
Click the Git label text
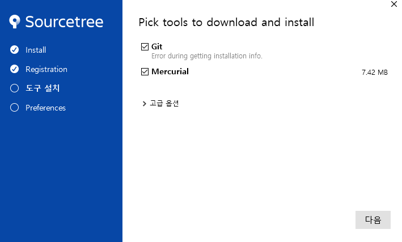pyautogui.click(x=156, y=46)
